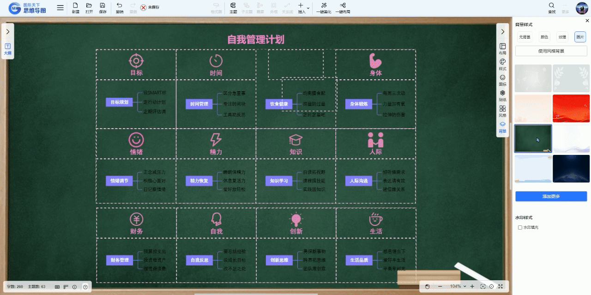Click the 使用风格背景 button
Image resolution: width=591 pixels, height=295 pixels.
[551, 51]
